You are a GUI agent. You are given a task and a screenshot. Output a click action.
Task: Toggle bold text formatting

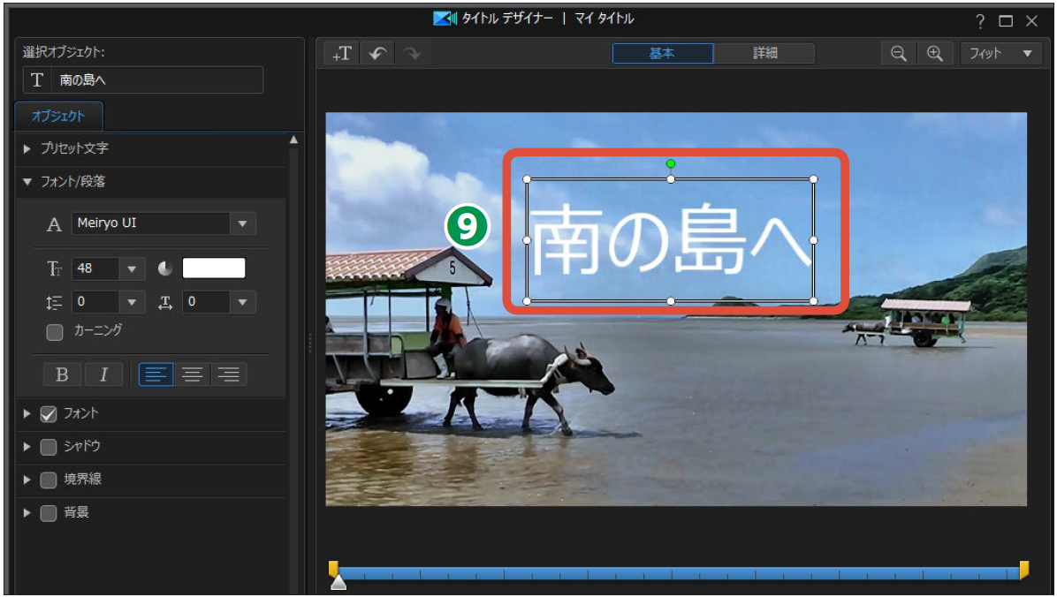(x=62, y=374)
